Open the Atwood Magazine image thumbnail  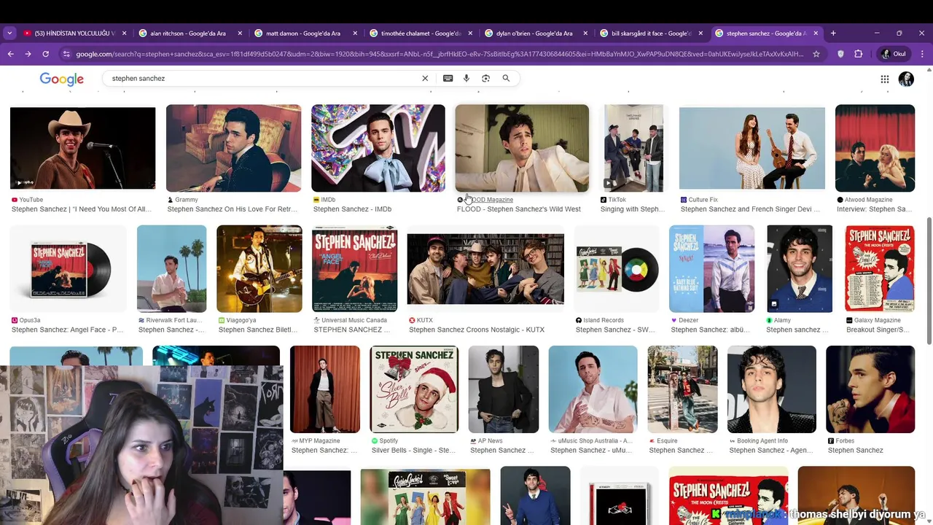pyautogui.click(x=875, y=148)
